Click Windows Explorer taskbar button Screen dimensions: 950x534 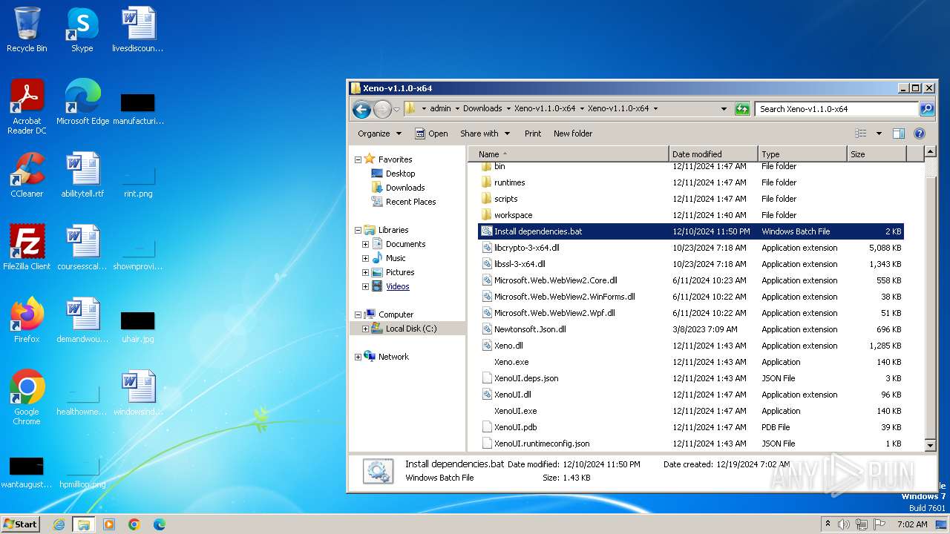point(83,524)
